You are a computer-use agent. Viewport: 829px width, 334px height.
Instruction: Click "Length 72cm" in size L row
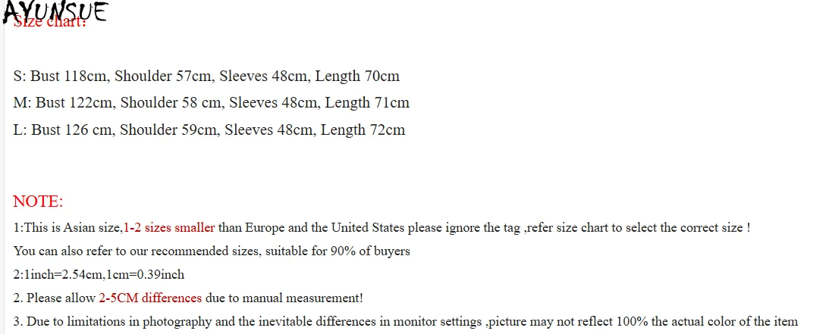click(x=363, y=130)
